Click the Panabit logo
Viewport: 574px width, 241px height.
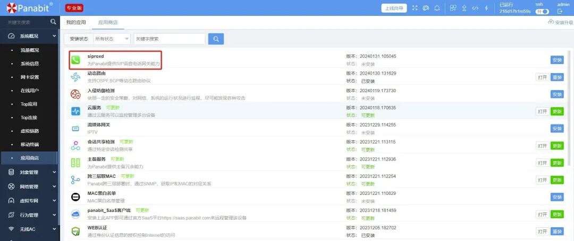pos(30,7)
